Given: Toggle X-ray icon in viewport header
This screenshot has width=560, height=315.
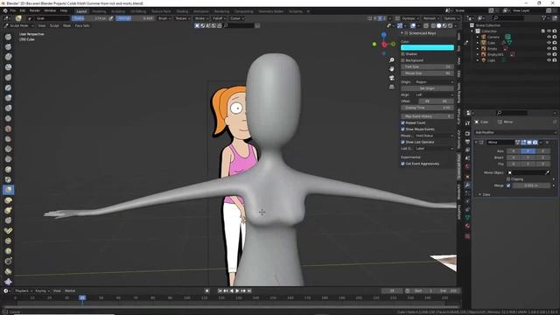Looking at the screenshot, I should click(426, 25).
